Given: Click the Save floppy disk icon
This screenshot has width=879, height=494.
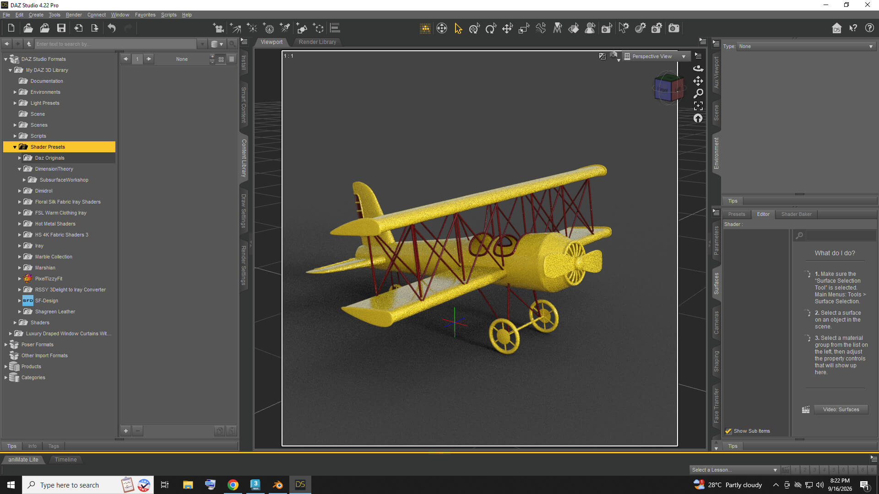Looking at the screenshot, I should click(61, 28).
